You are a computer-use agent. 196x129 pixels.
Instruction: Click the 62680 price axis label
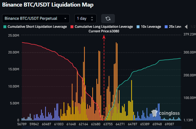point(96,124)
